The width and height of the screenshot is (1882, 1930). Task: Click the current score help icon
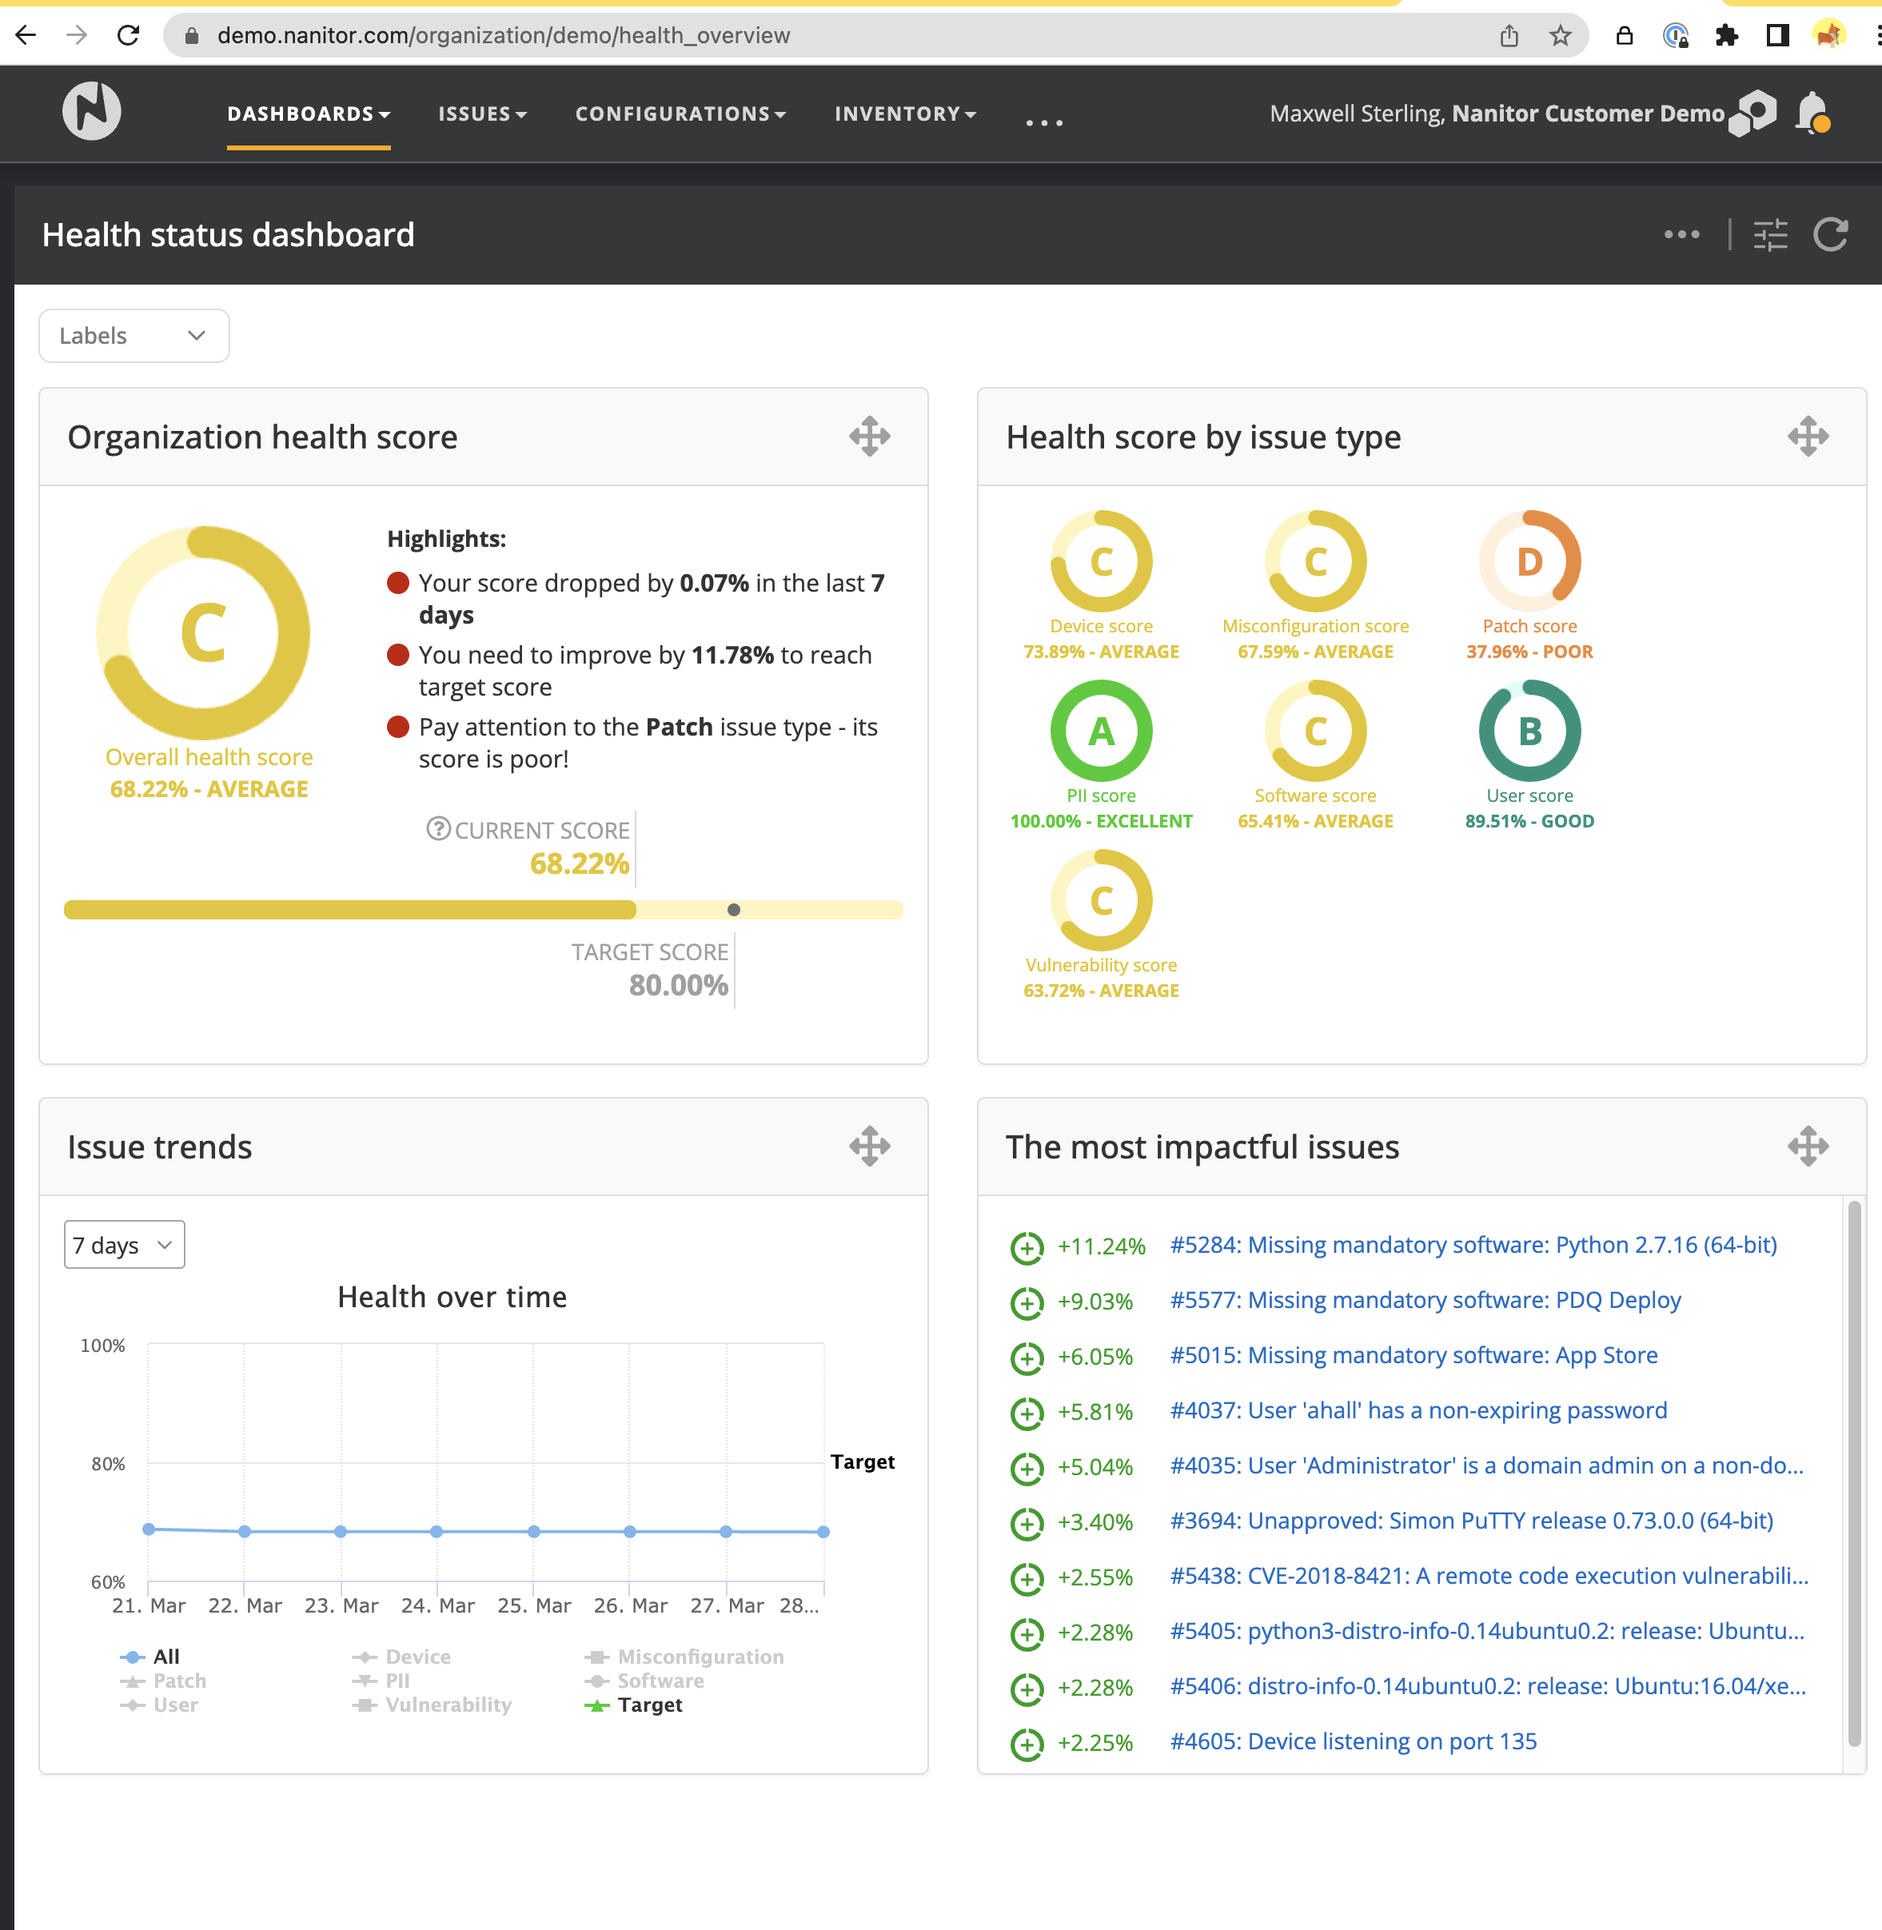click(438, 828)
